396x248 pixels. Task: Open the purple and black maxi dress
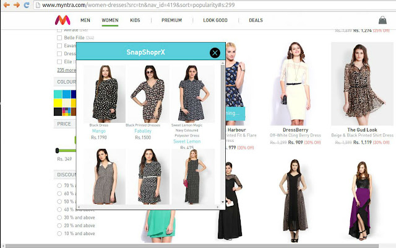[362, 200]
